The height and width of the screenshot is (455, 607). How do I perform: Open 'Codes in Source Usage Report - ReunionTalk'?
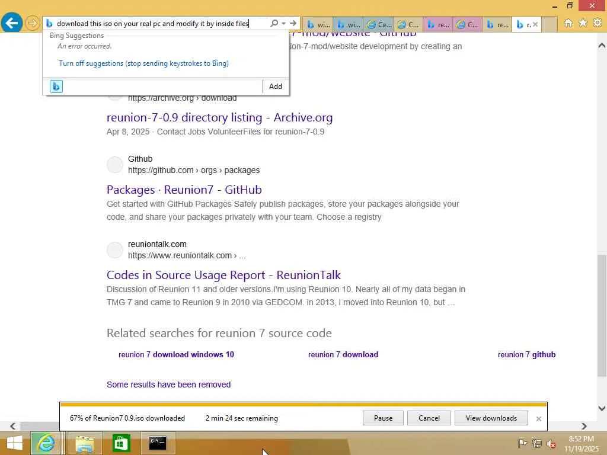click(223, 275)
